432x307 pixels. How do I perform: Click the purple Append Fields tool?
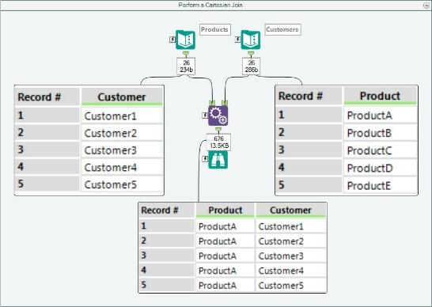click(218, 116)
